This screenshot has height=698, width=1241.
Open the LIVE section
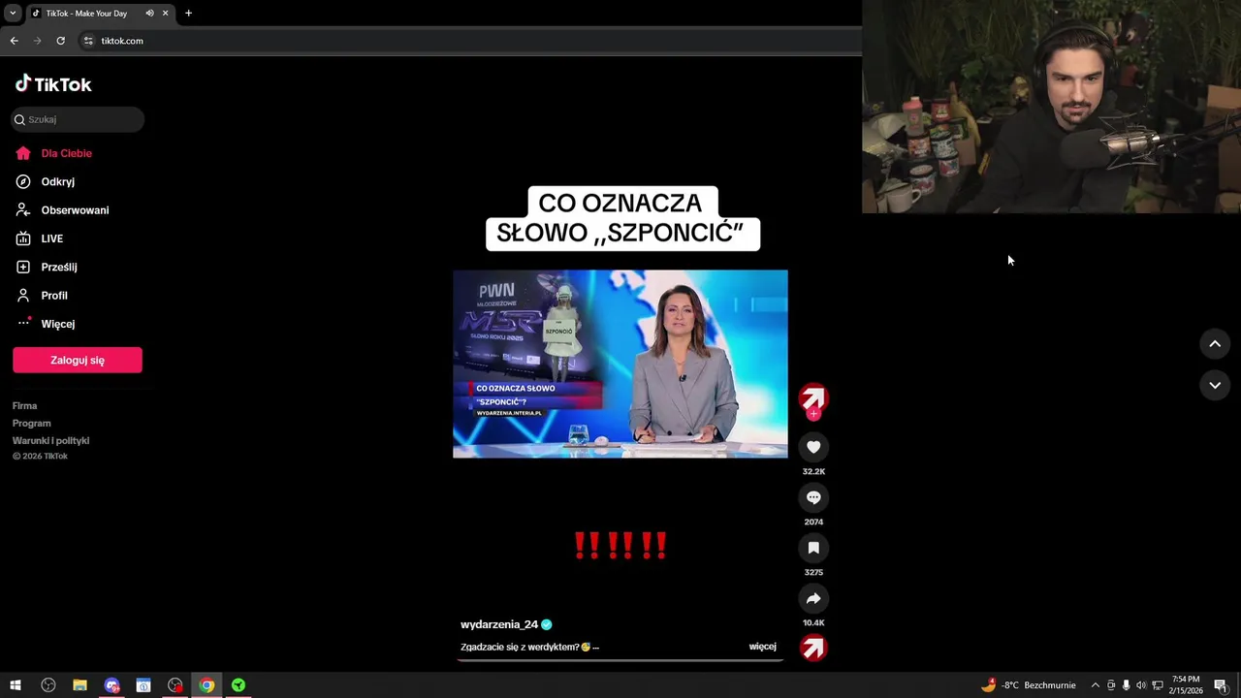(x=51, y=238)
